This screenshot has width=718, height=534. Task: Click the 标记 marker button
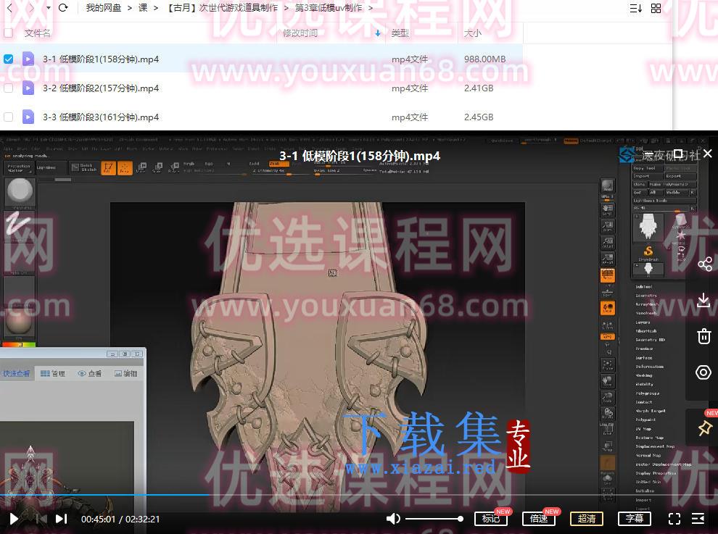pyautogui.click(x=491, y=519)
